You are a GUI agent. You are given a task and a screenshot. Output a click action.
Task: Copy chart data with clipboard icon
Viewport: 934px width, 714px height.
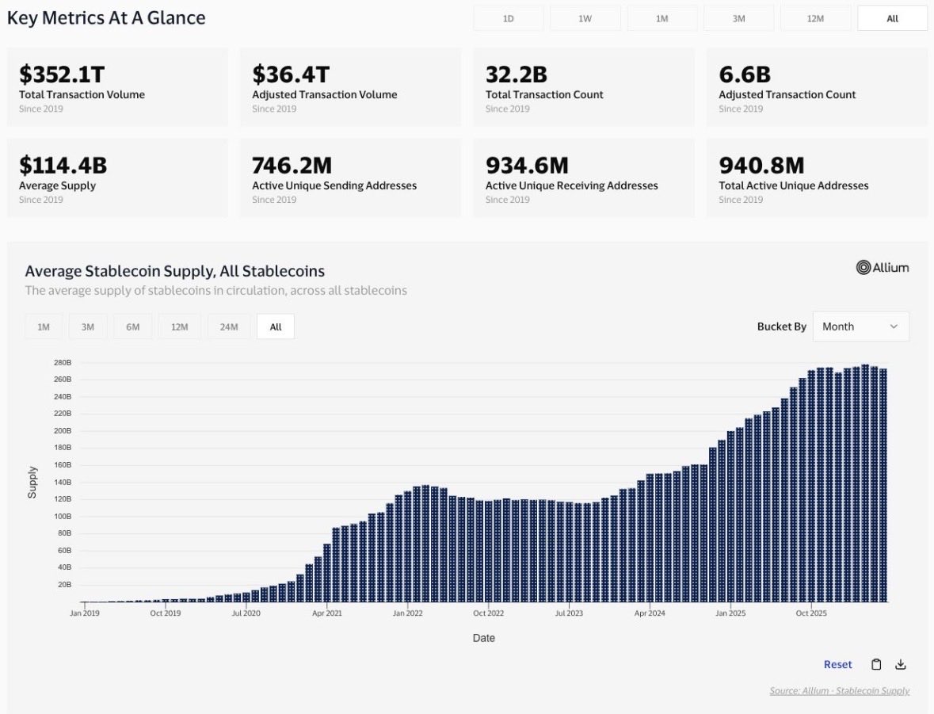[876, 665]
